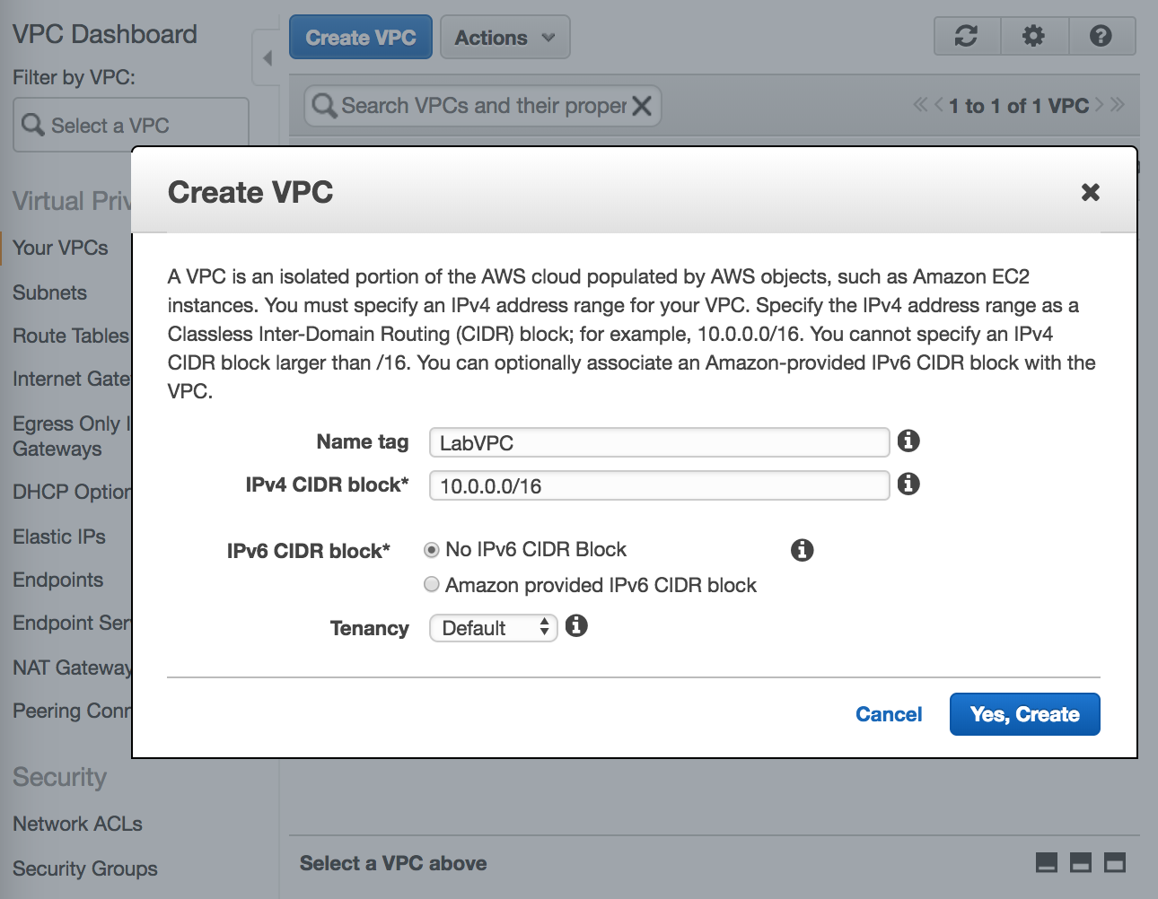Open Subnets in the sidebar

coord(50,292)
